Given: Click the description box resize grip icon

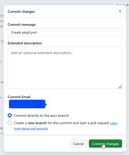Looking at the screenshot, I should coord(120,87).
